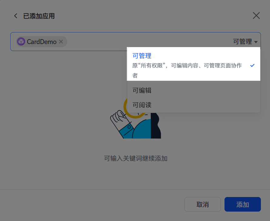Click the blue checkmark beside 可管理 description

tap(252, 66)
